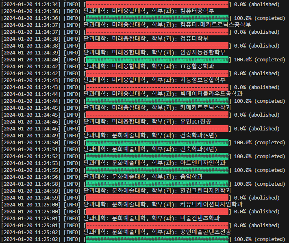Click the 인공지능융합학부 department name
Image resolution: width=289 pixels, height=243 pixels.
(203, 52)
